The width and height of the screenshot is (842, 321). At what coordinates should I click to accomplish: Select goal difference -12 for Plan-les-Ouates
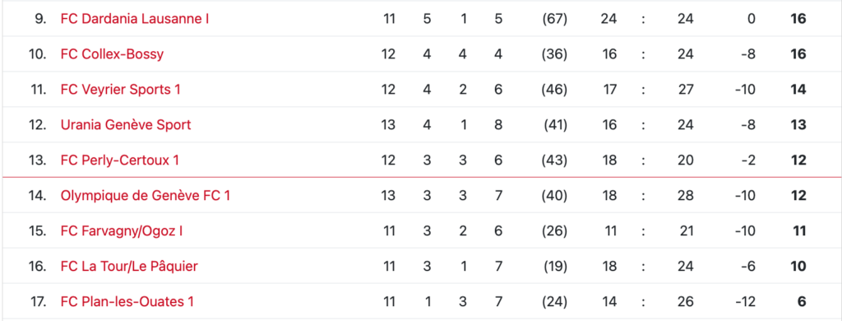pyautogui.click(x=745, y=301)
